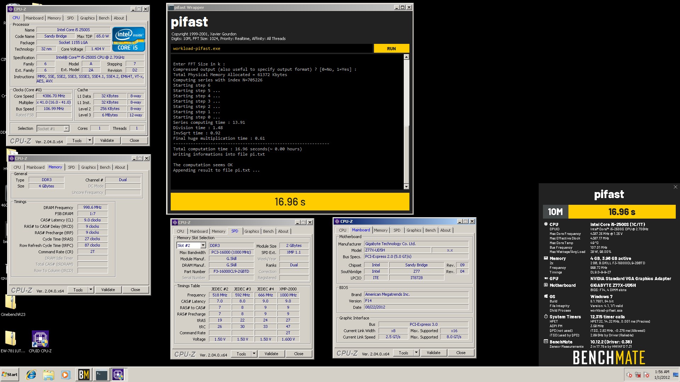The width and height of the screenshot is (680, 382).
Task: Close the BenchMate result overlay
Action: click(x=675, y=187)
